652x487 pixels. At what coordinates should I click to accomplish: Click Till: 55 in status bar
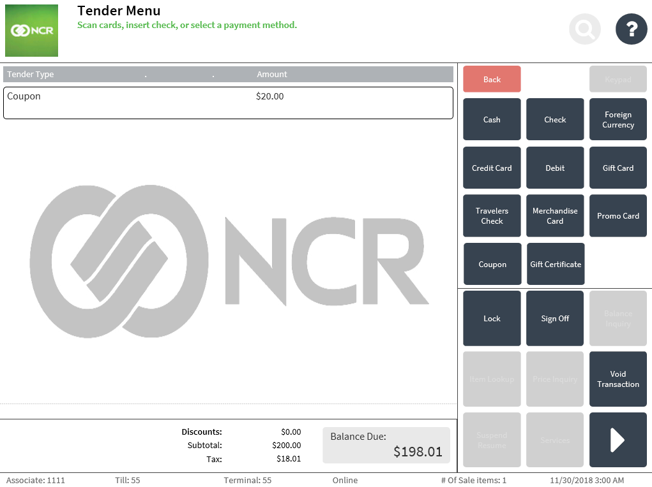[x=128, y=481]
